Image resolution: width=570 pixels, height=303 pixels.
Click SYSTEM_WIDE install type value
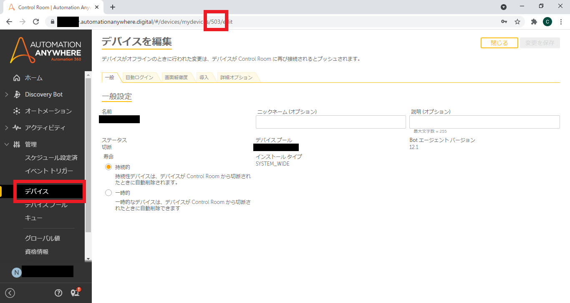coord(272,164)
